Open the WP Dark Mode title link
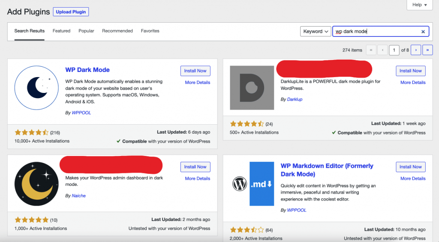The width and height of the screenshot is (439, 242). pyautogui.click(x=87, y=70)
